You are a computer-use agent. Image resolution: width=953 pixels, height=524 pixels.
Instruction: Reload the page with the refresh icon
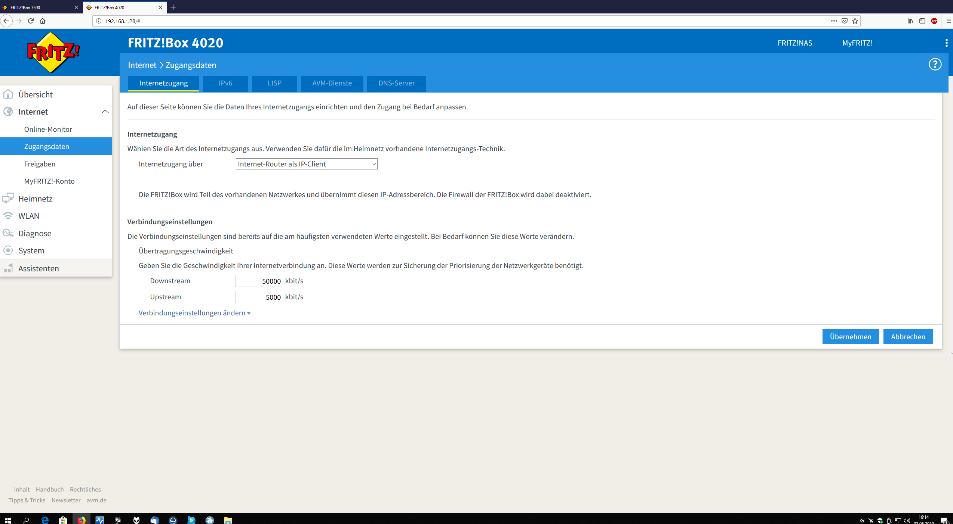(x=31, y=21)
